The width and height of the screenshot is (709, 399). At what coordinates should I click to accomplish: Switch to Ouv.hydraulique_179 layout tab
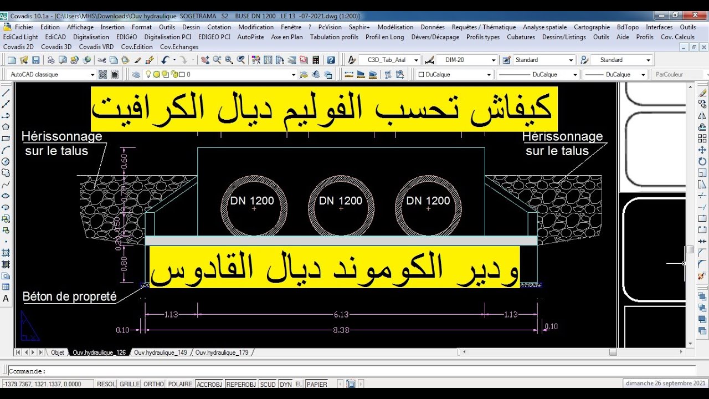click(x=222, y=352)
